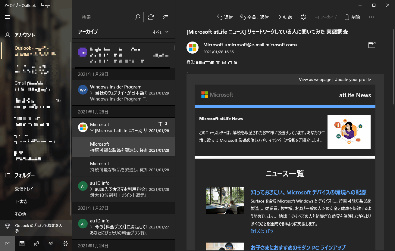Open お子さまにおすすめのモダン PC article link
The width and height of the screenshot is (395, 251).
(x=298, y=247)
